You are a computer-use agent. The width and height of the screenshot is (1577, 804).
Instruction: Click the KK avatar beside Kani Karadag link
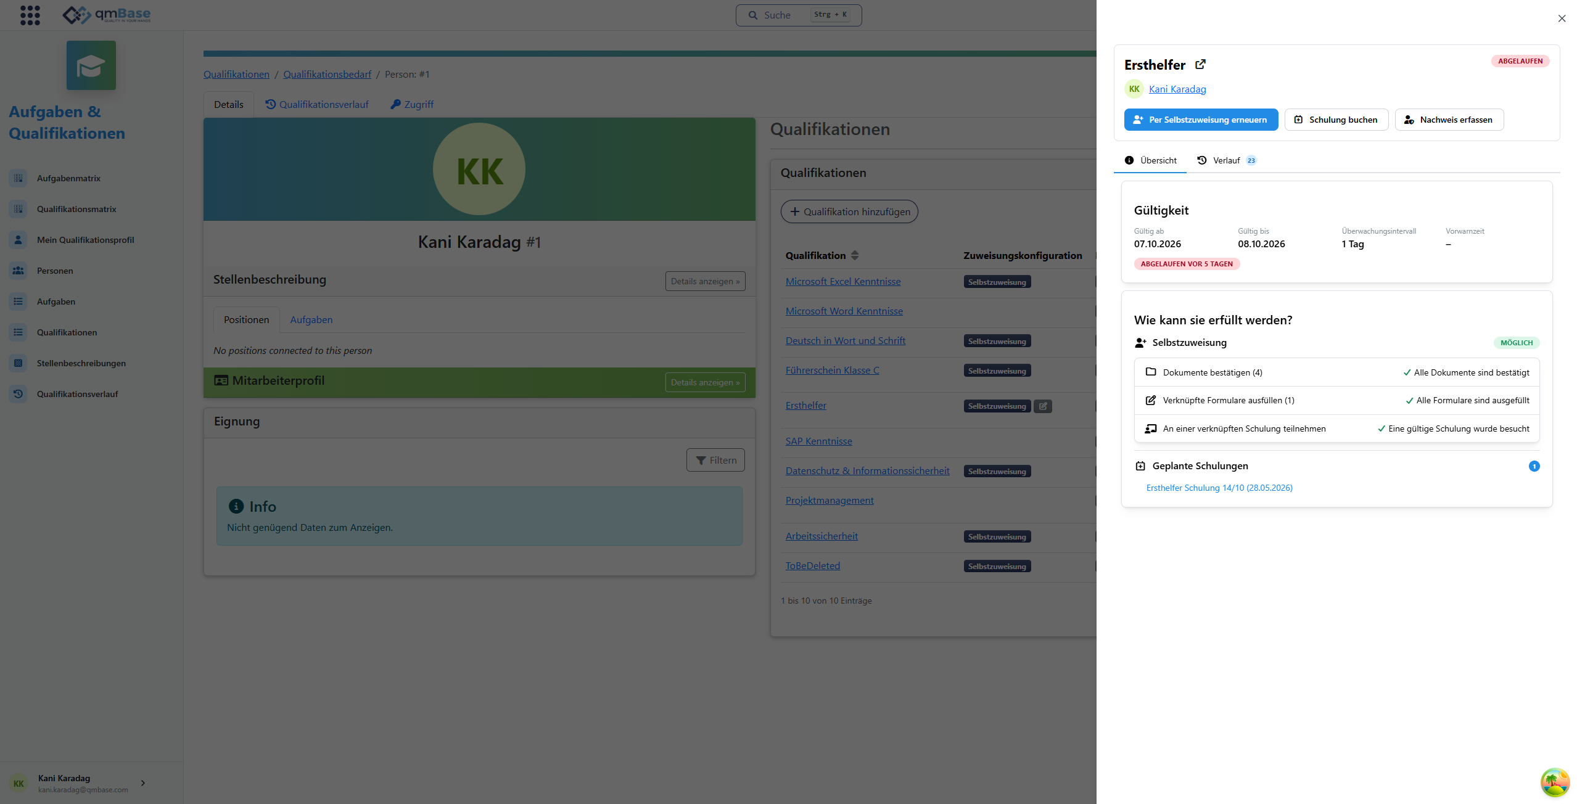pos(1134,89)
